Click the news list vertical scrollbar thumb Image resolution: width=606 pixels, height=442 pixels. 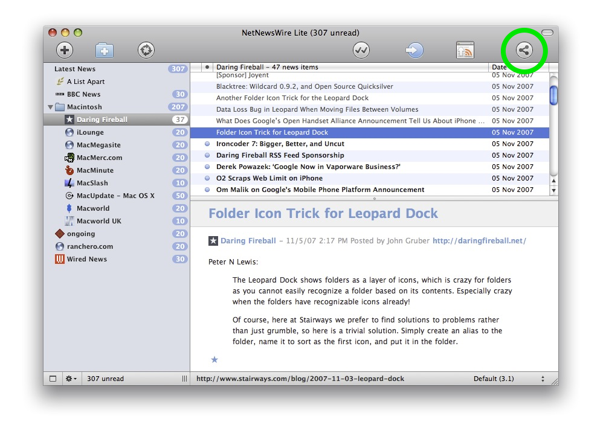coord(553,95)
